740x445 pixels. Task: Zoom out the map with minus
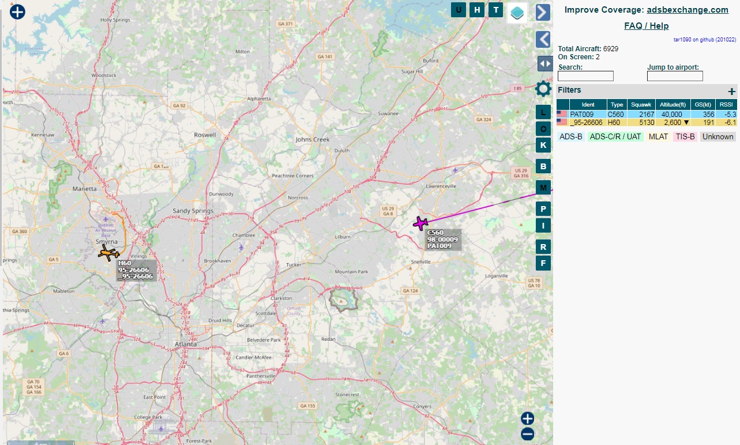pos(527,434)
